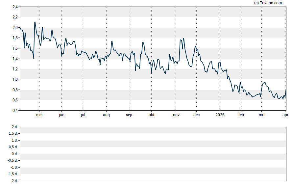The image size is (292, 186).
Task: Click the 'dec' month label
Action: tap(196, 115)
